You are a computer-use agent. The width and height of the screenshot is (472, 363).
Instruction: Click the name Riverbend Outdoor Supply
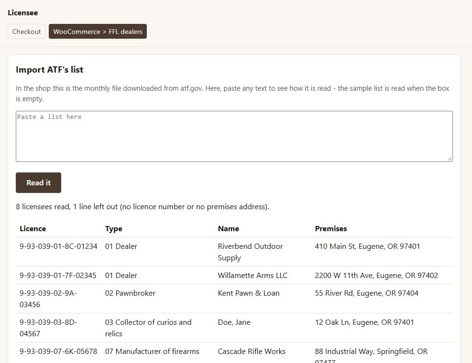click(250, 252)
